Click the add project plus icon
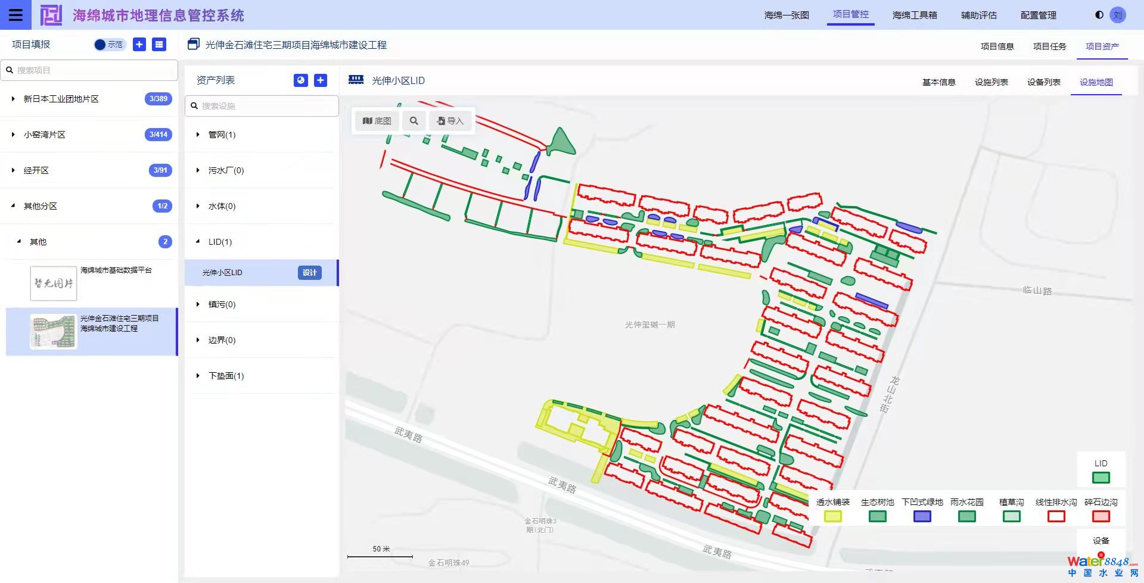The width and height of the screenshot is (1144, 583). tap(139, 45)
